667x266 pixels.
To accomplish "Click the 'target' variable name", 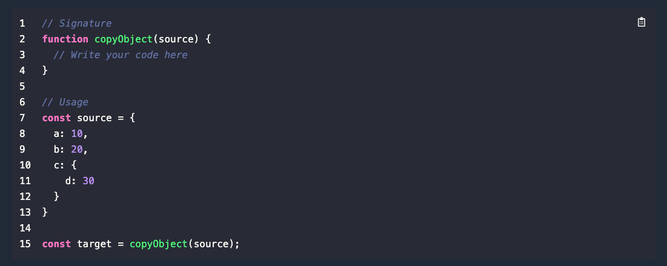I will click(95, 244).
